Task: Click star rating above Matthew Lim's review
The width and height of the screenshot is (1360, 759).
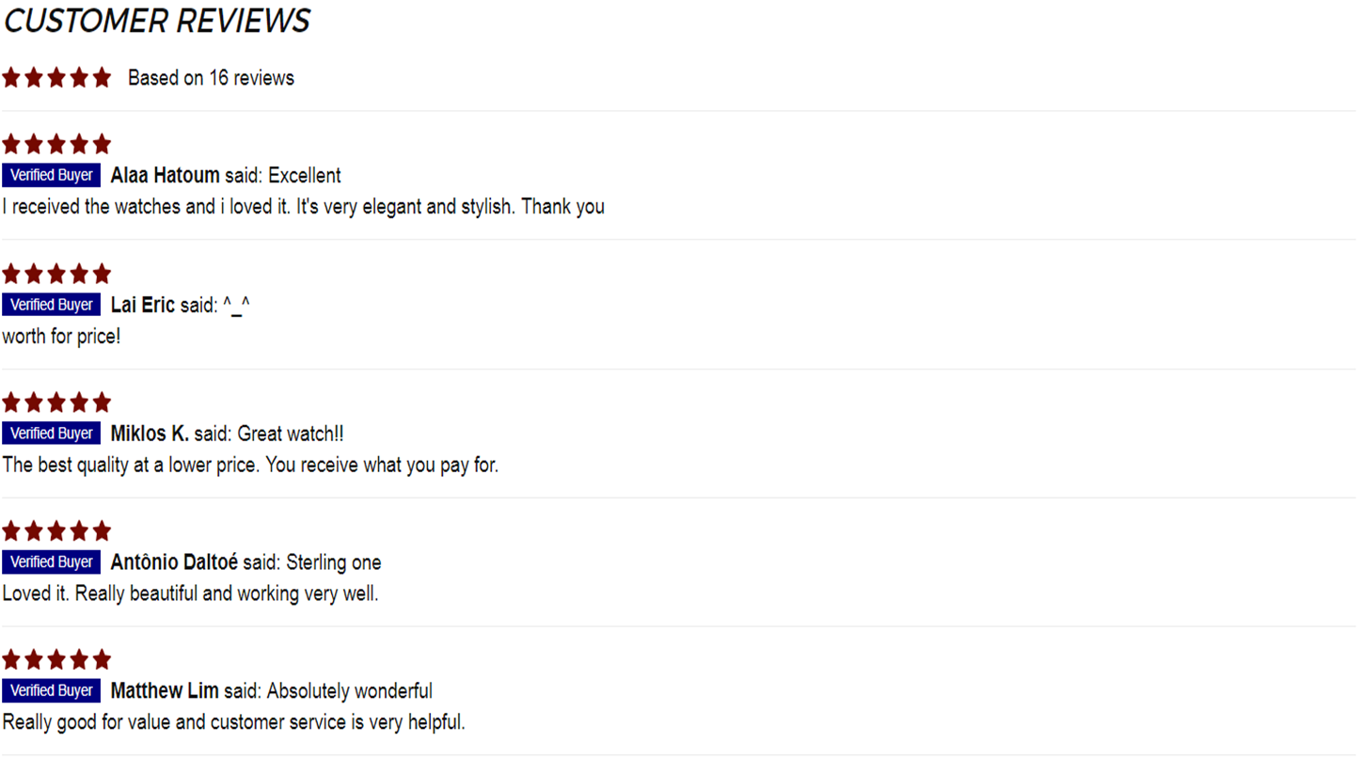Action: coord(56,659)
